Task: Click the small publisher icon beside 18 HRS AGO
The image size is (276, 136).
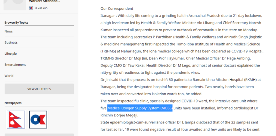Action: (x=31, y=8)
